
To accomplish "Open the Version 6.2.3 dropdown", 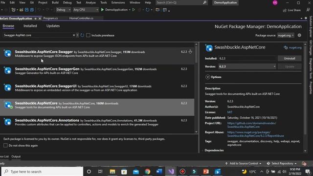I will (247, 66).
